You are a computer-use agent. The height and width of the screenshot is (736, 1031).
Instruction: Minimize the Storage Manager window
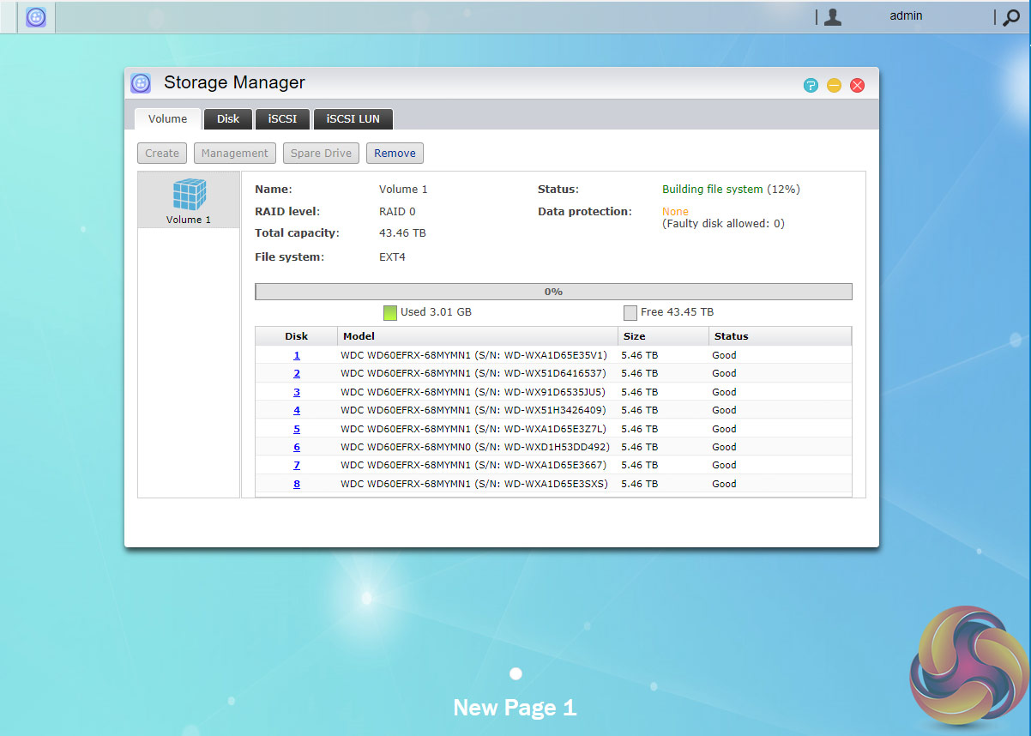834,85
